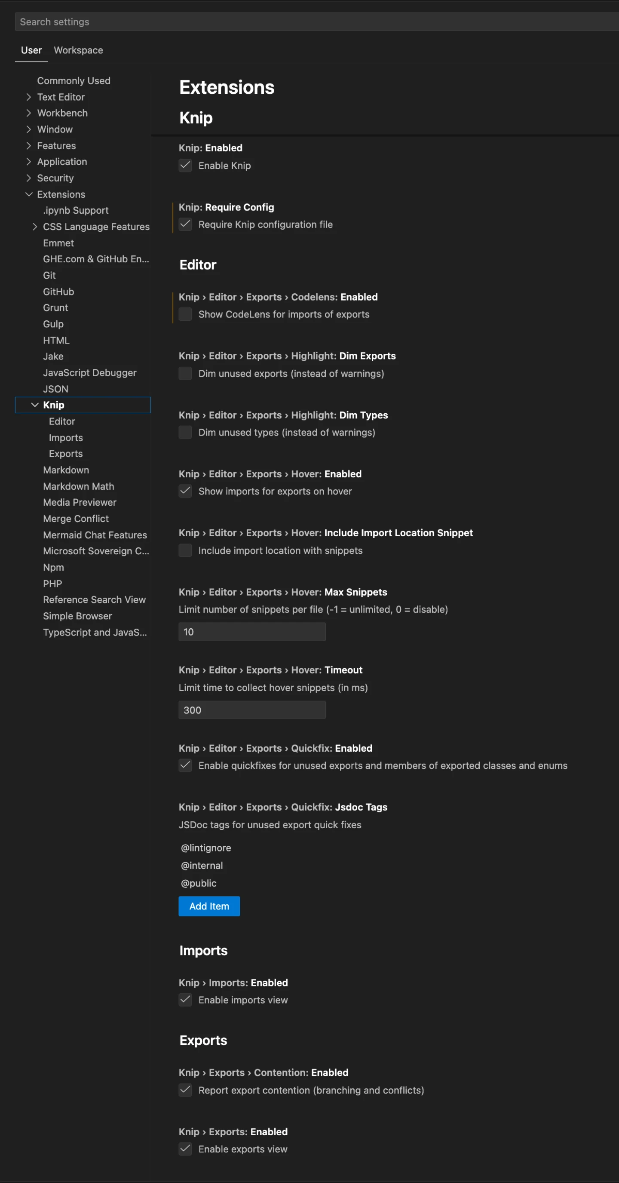
Task: Disable Report export contention setting
Action: pyautogui.click(x=185, y=1090)
